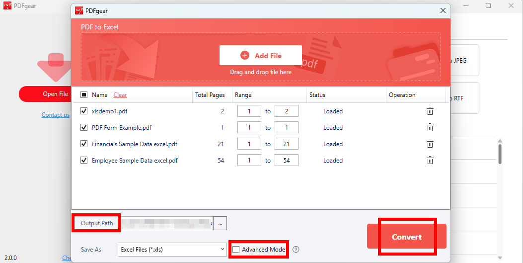The width and height of the screenshot is (523, 263).
Task: Edit range end field showing 54
Action: click(x=287, y=160)
